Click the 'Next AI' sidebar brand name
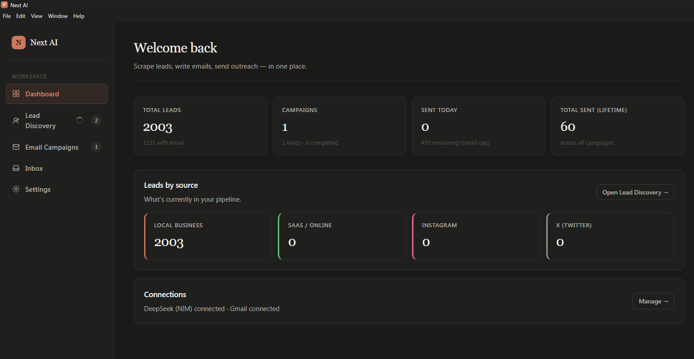Image resolution: width=694 pixels, height=359 pixels. 44,43
